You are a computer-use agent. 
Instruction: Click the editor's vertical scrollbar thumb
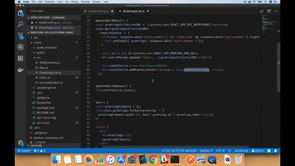278,67
